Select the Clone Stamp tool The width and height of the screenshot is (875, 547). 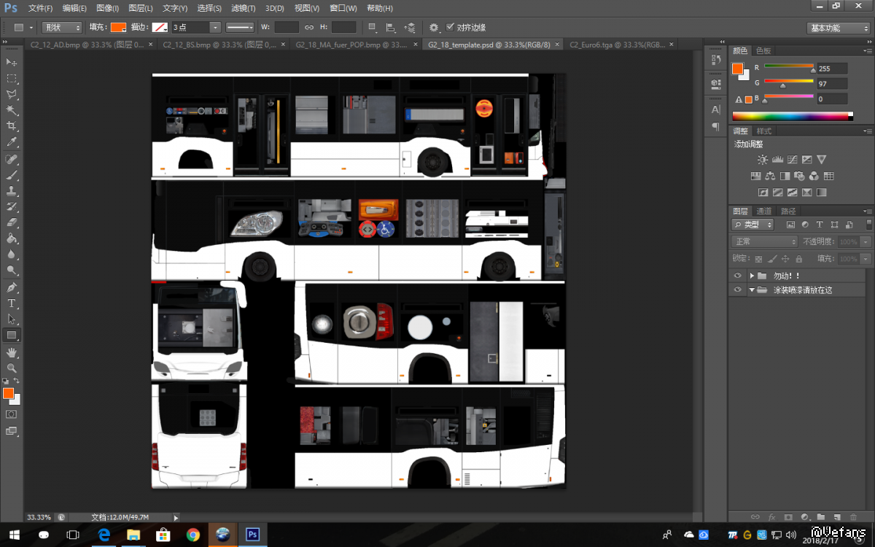tap(12, 191)
